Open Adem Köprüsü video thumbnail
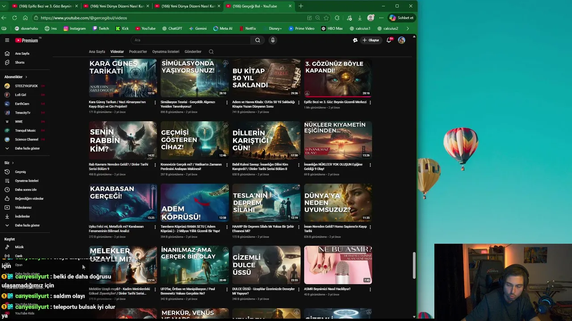The width and height of the screenshot is (572, 321). tap(195, 203)
